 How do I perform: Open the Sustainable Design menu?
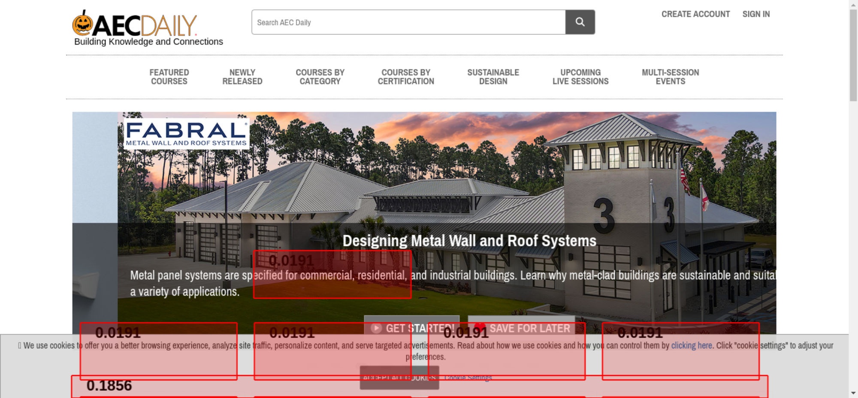tap(493, 77)
